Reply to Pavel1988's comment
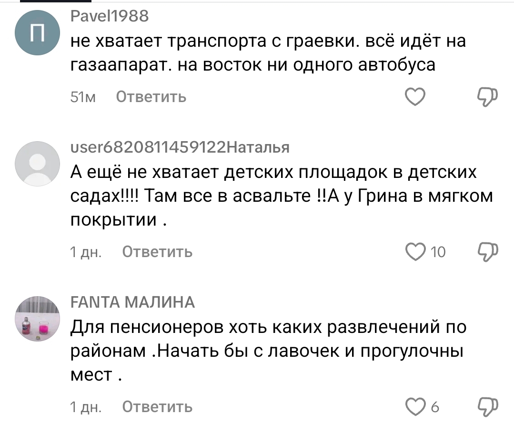 pyautogui.click(x=151, y=97)
